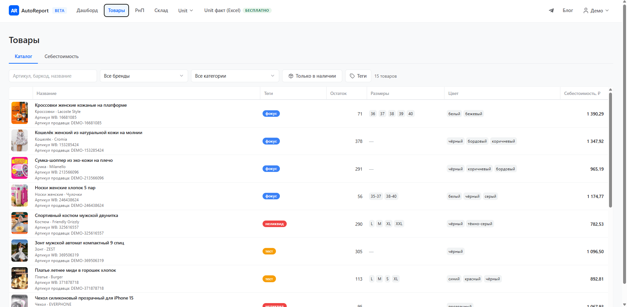Select the Товары menu item
This screenshot has width=627, height=307.
116,10
